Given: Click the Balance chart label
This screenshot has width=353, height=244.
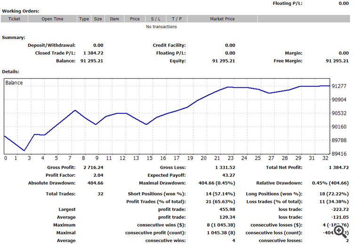Looking at the screenshot, I should [14, 83].
